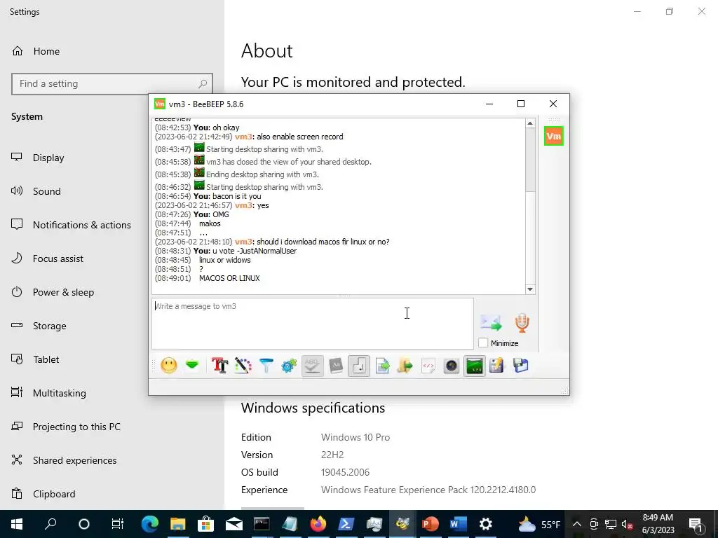Open Command Prompt from taskbar
Viewport: 718px width, 538px height.
click(262, 524)
